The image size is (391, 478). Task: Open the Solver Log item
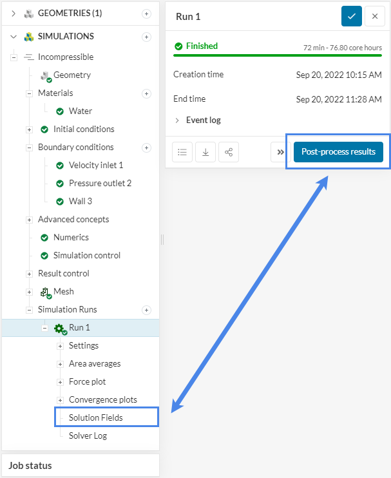coord(88,435)
